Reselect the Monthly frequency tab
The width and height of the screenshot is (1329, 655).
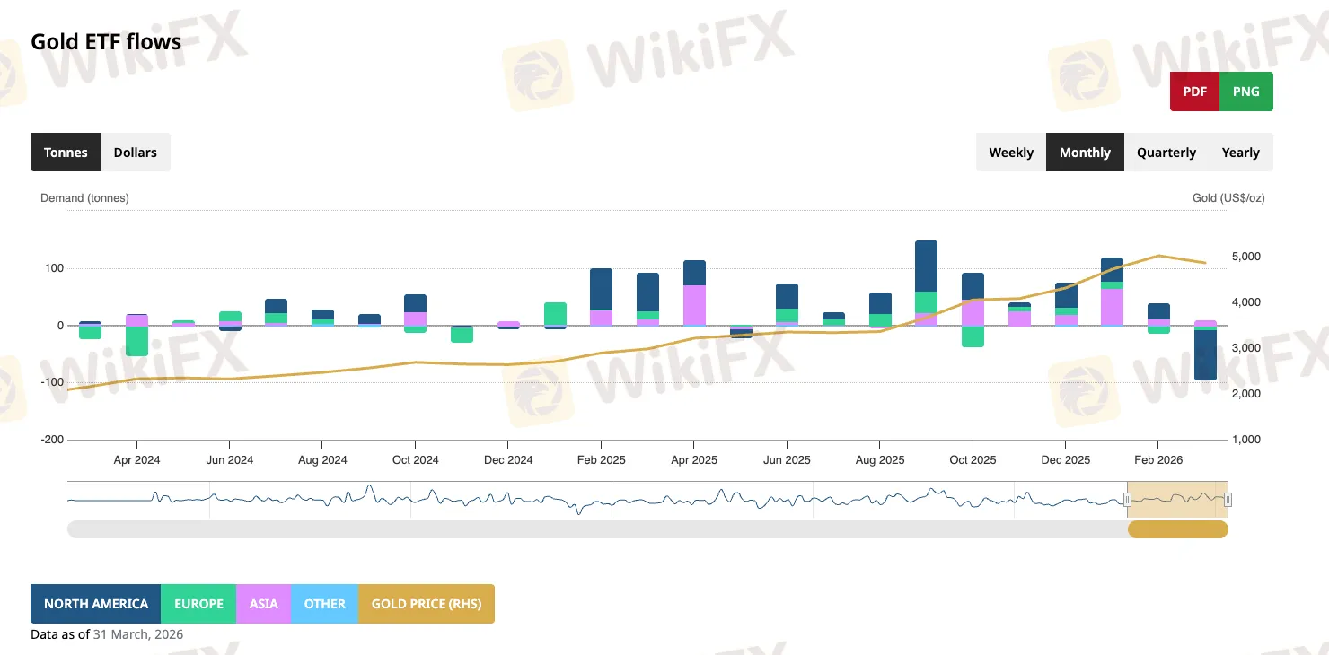1085,152
